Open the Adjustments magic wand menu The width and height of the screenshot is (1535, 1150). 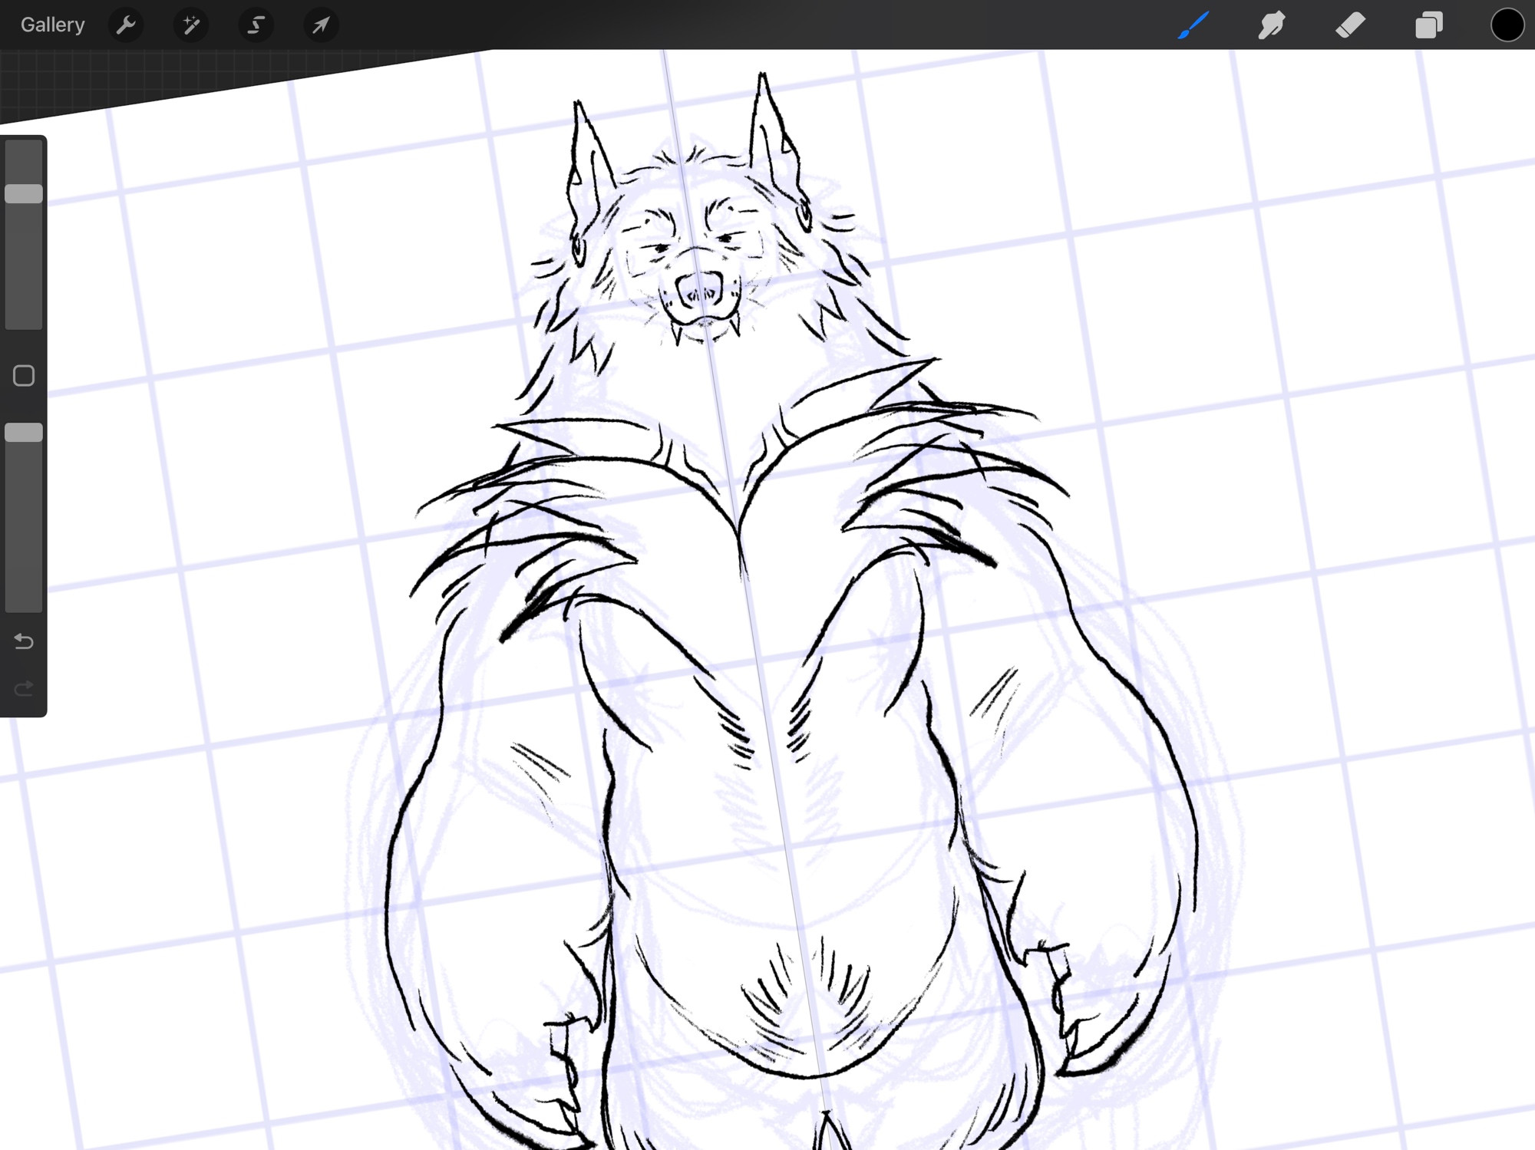(190, 25)
